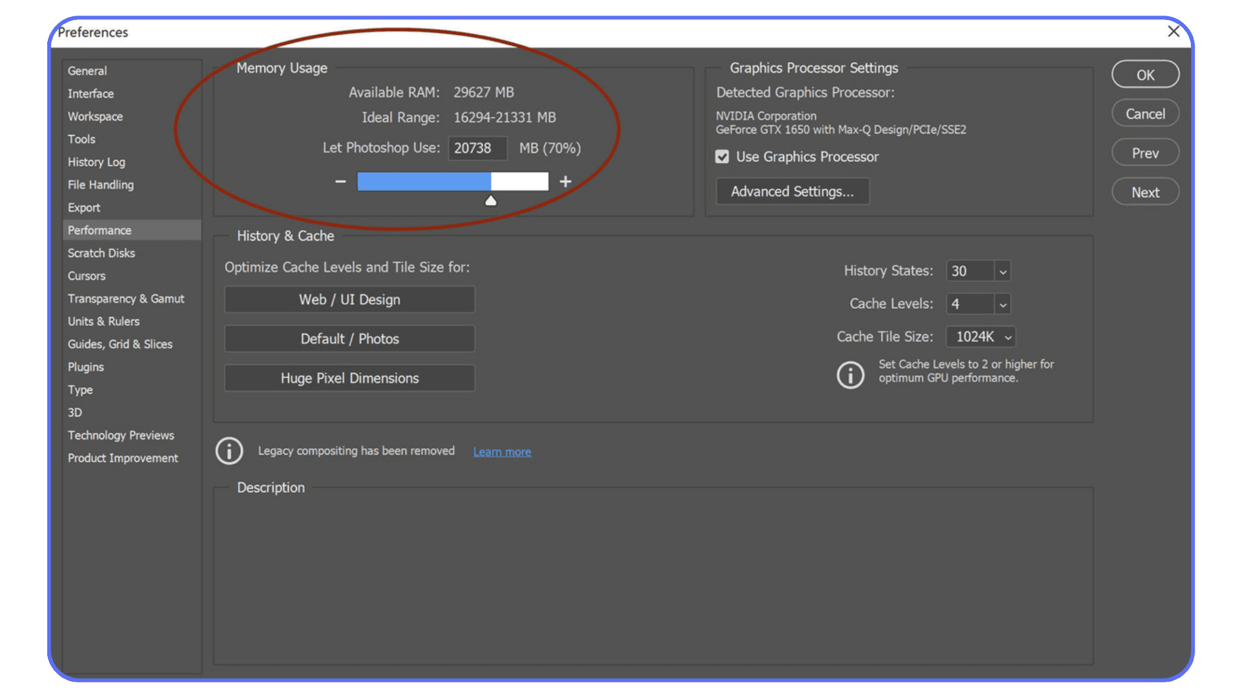
Task: Open the Learn more link
Action: (x=502, y=451)
